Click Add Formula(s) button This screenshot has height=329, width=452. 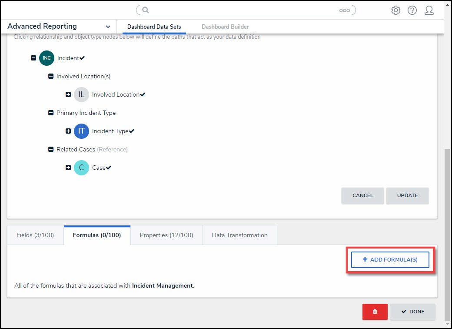390,260
